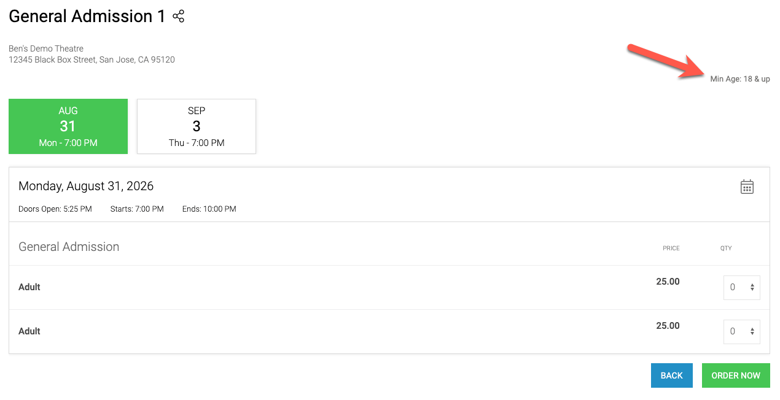The height and width of the screenshot is (400, 780).
Task: Click the Doors Open: 5:25 PM text
Action: (x=55, y=209)
